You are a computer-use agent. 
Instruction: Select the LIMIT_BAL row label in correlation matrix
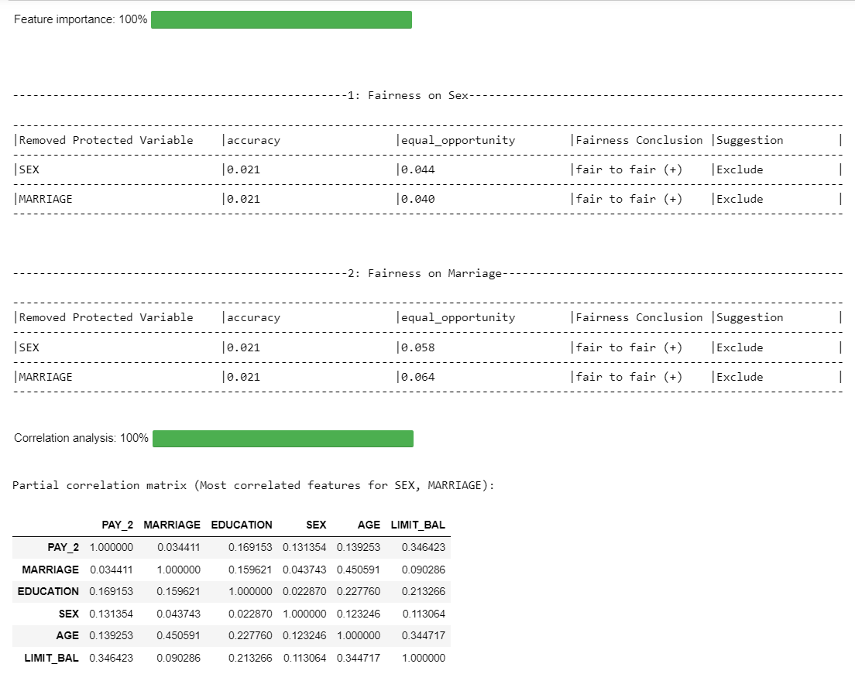[51, 658]
